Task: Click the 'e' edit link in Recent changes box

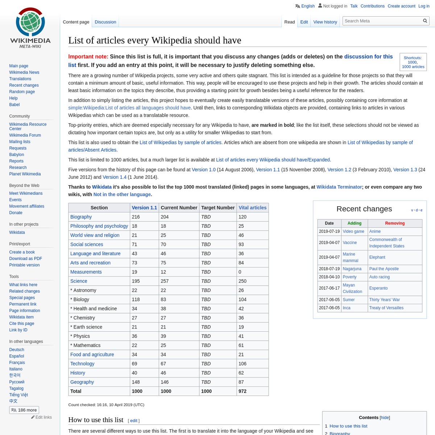Action: tap(421, 210)
